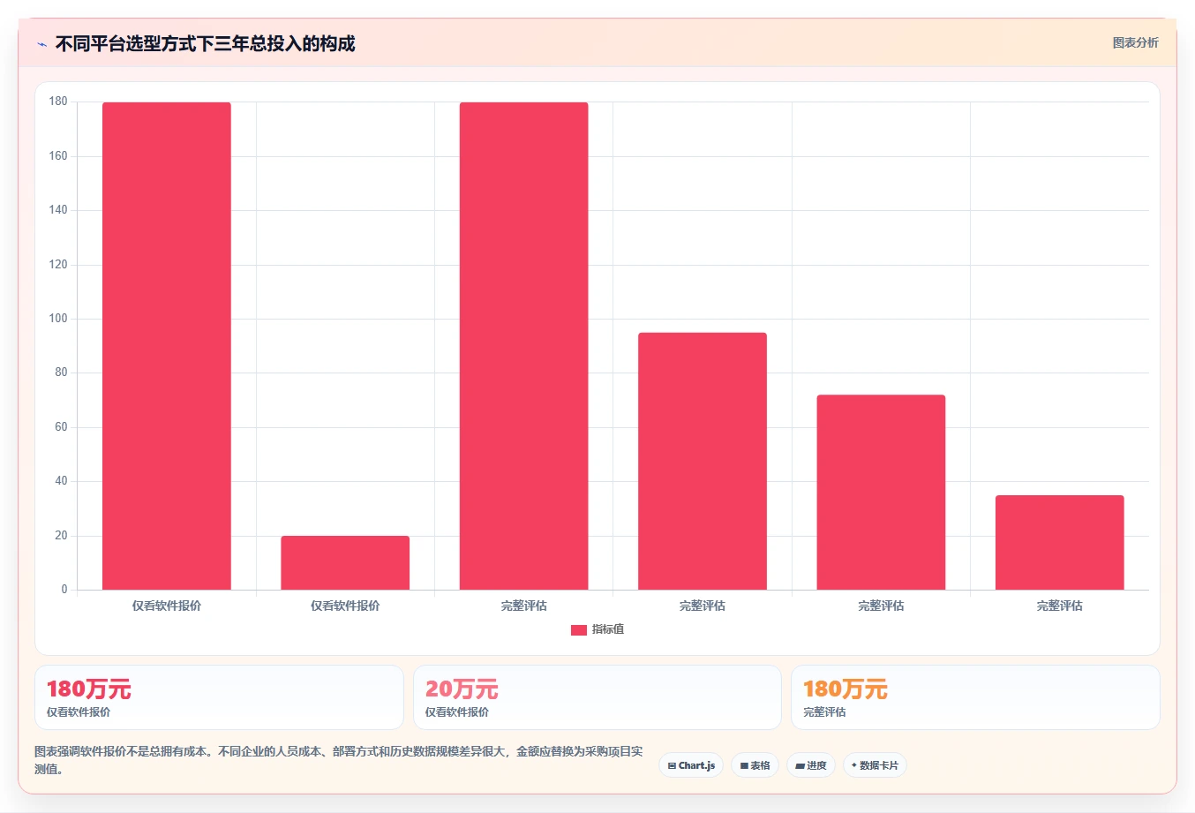Click the lightning icon beside the title

pyautogui.click(x=41, y=44)
